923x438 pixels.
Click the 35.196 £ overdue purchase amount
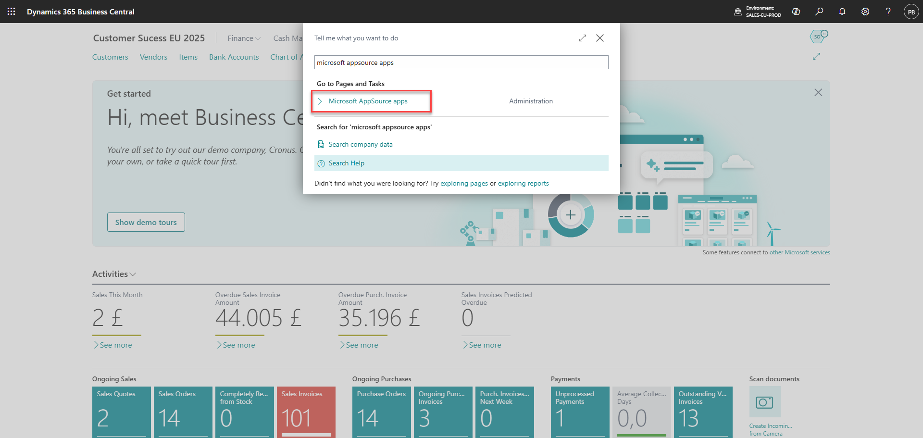(379, 318)
